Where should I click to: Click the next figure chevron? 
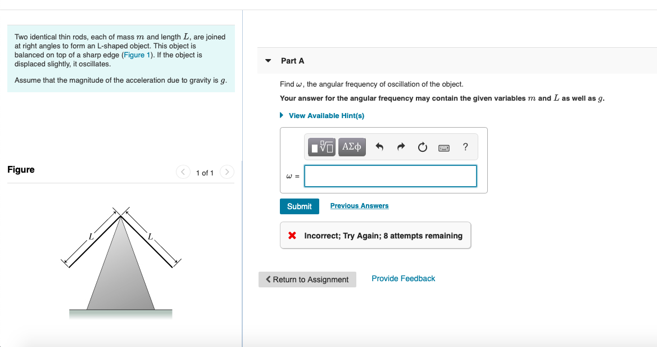226,172
